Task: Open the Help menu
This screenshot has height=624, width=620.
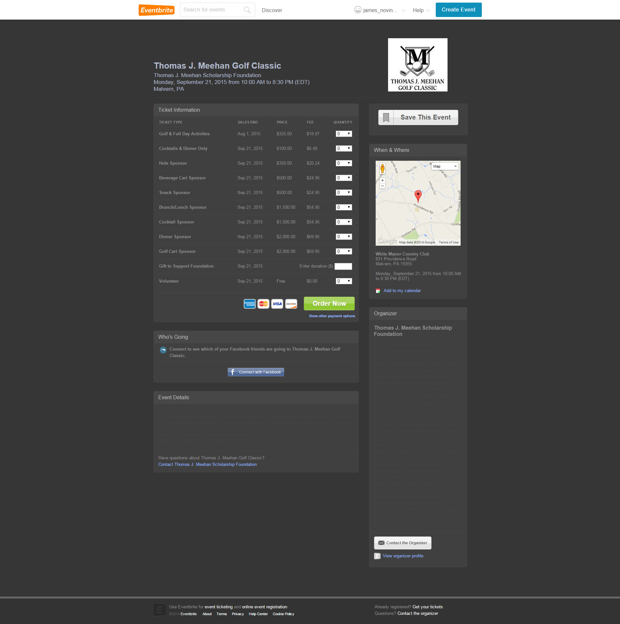Action: (421, 10)
